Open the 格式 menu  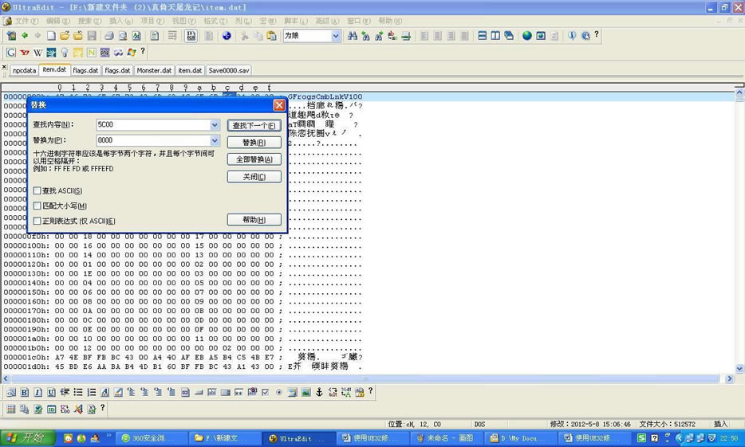pos(215,22)
